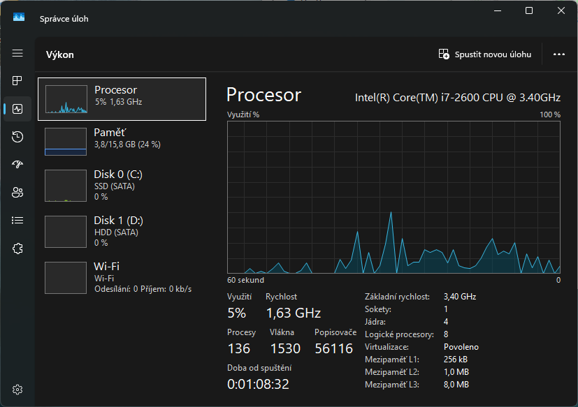
Task: Select the Procesor performance entry
Action: click(x=122, y=99)
